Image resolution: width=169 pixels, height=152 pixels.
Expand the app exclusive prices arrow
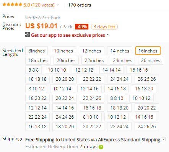[x=107, y=35]
